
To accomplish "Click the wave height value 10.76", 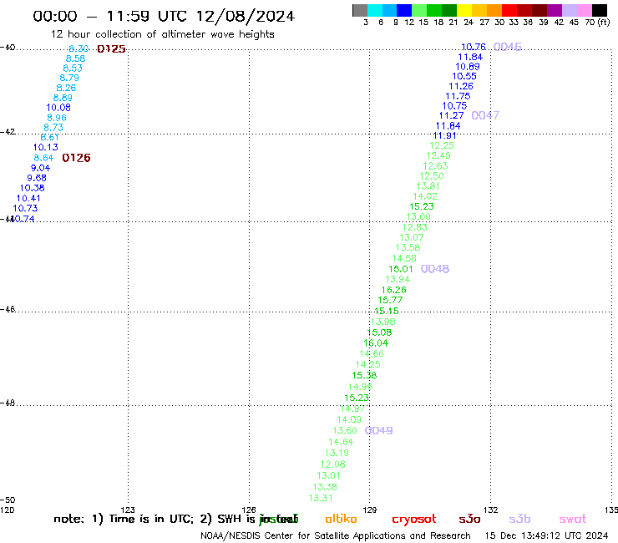I will (474, 47).
